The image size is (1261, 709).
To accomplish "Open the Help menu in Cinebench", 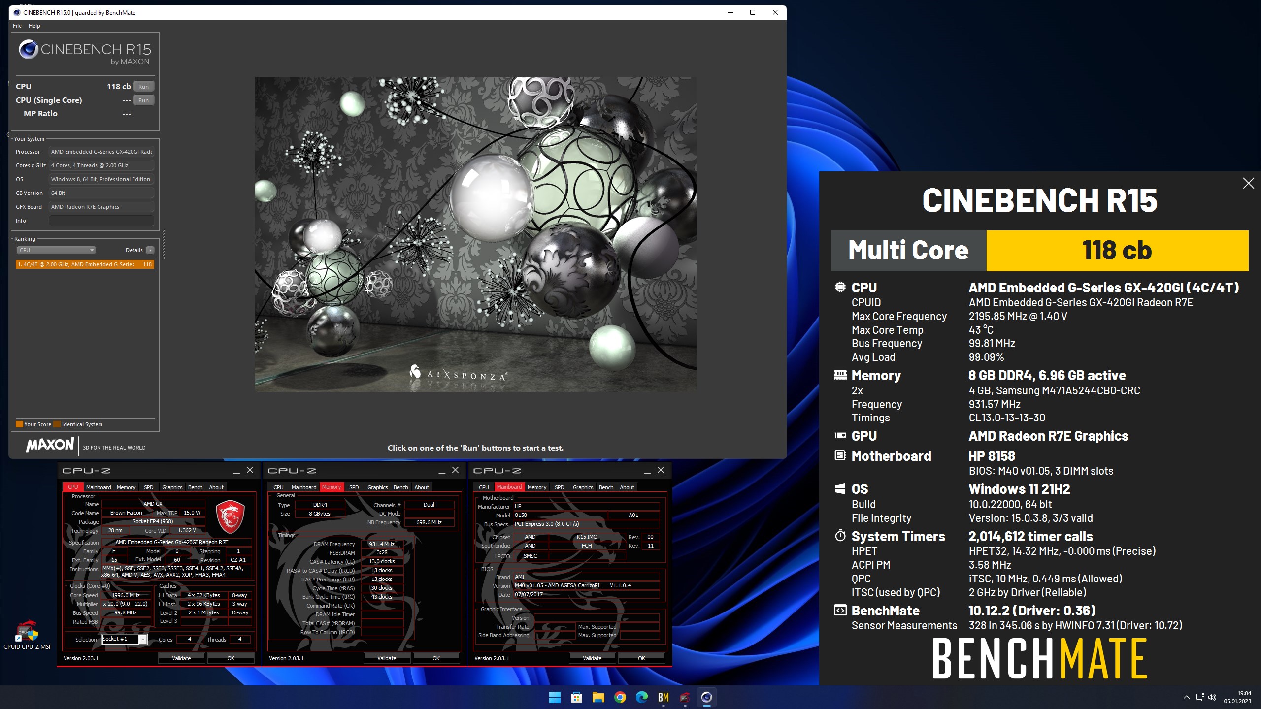I will [x=34, y=26].
